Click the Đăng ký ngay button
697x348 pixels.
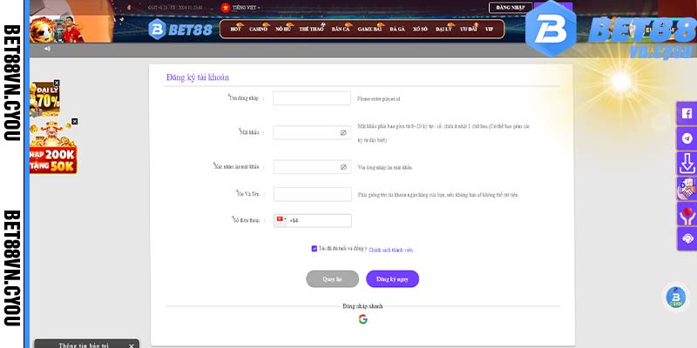click(x=392, y=278)
